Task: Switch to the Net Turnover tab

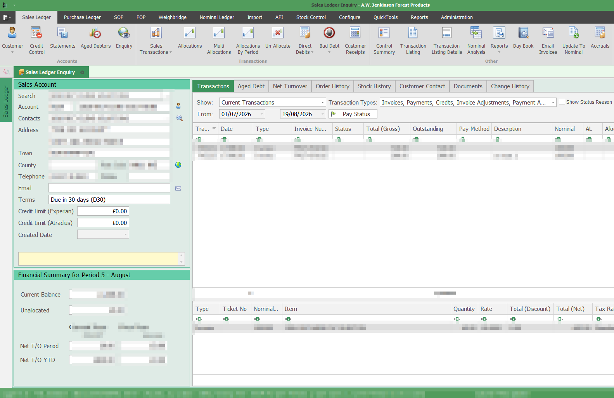Action: coord(290,86)
